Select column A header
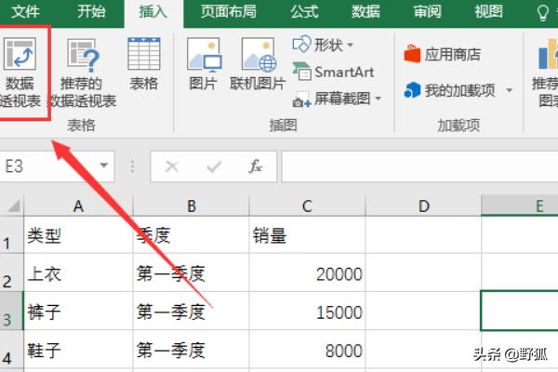 click(78, 206)
